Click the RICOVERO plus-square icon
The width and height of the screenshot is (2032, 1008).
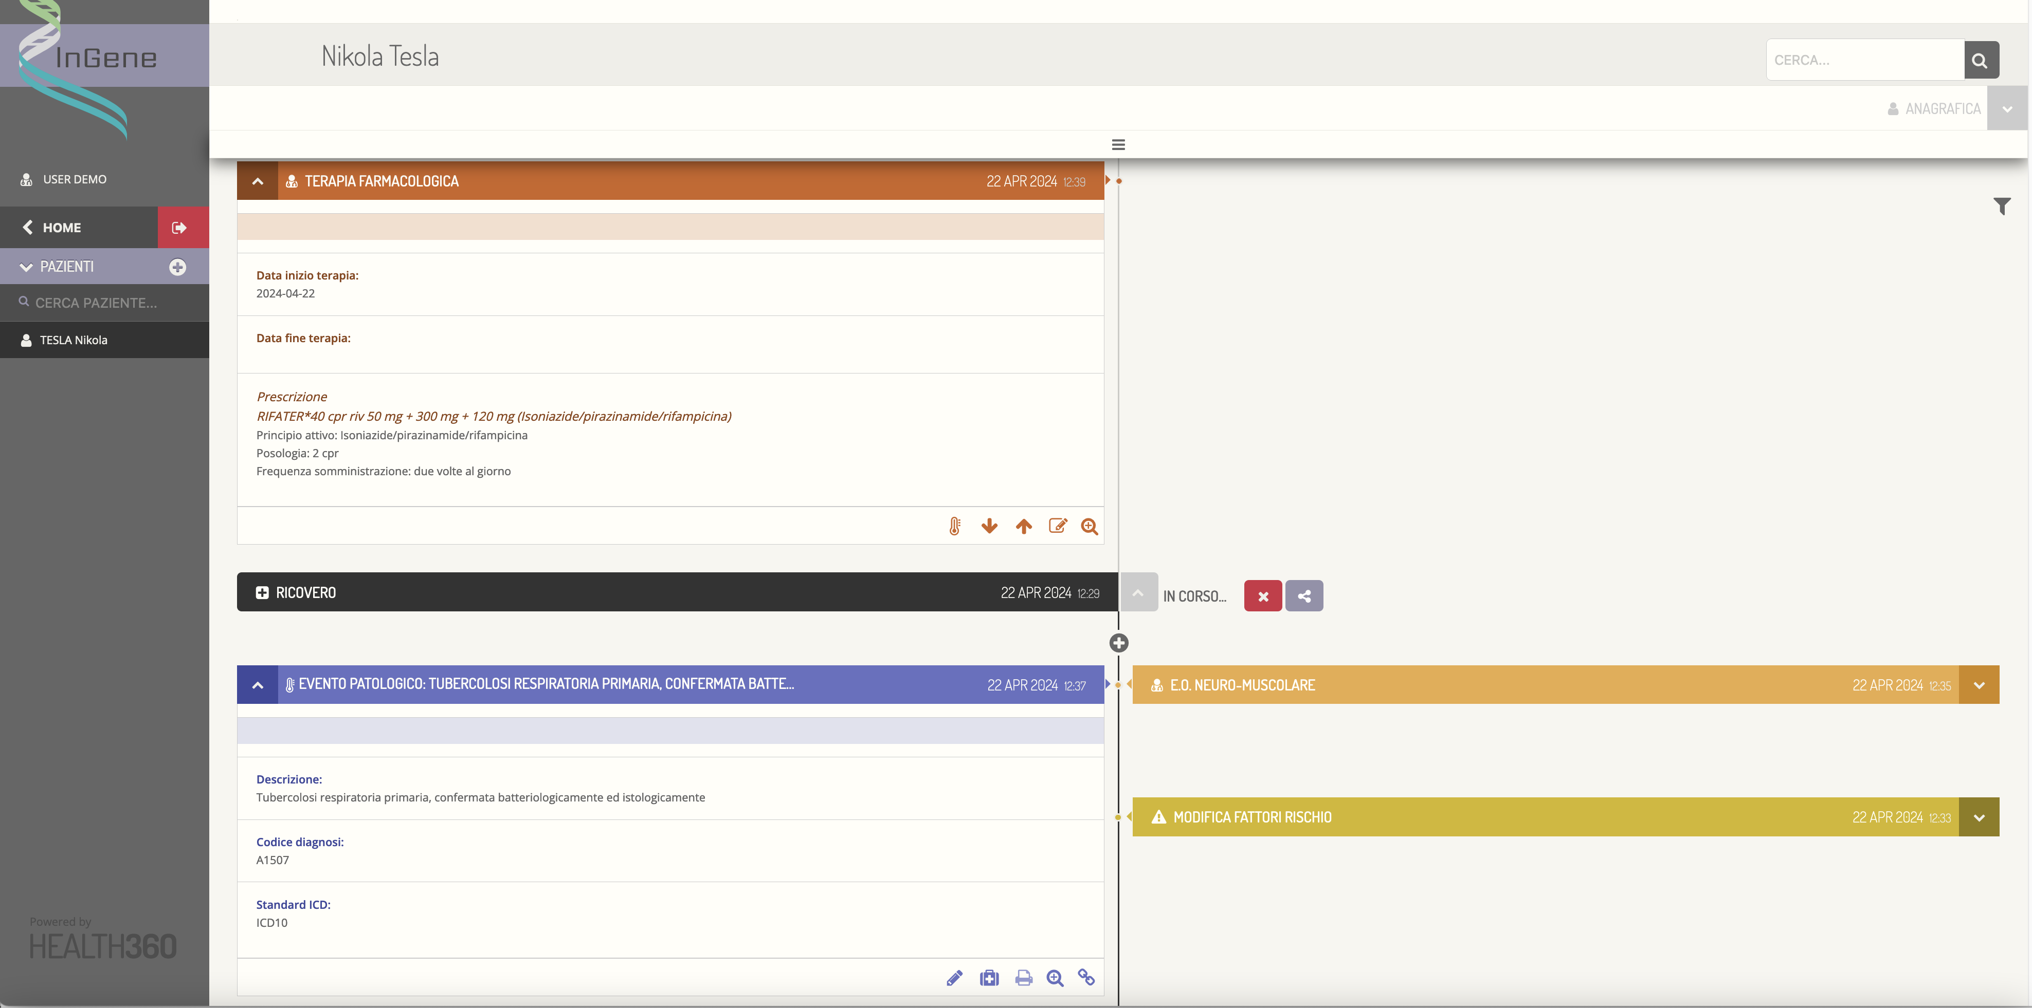[x=262, y=593]
